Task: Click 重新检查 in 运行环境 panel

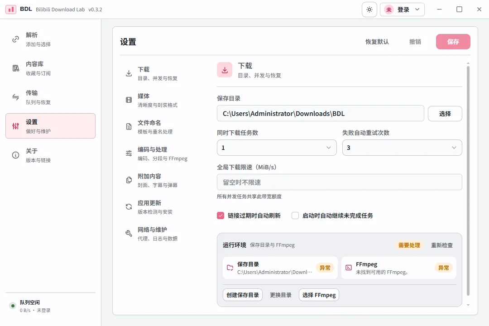Action: (x=441, y=245)
